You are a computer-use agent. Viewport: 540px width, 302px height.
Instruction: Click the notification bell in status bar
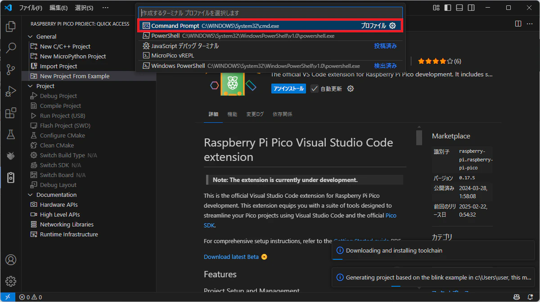(x=530, y=297)
